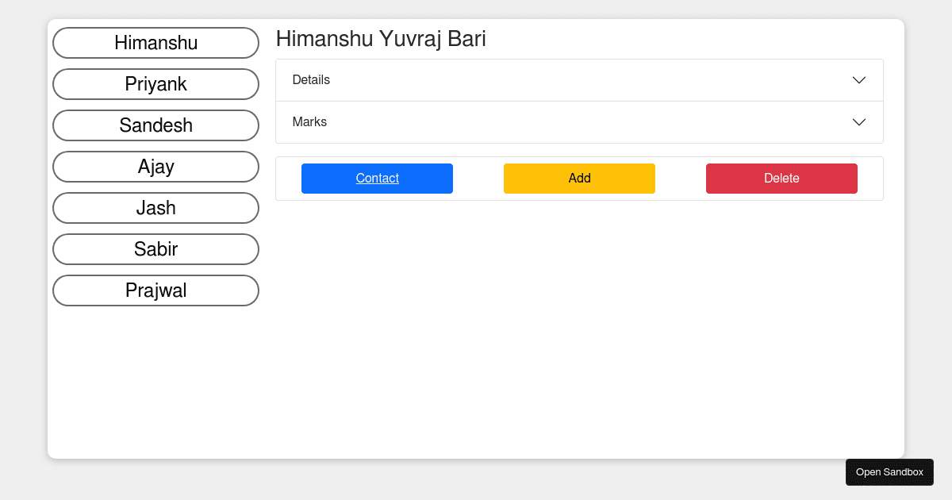This screenshot has height=500, width=952.
Task: Select Himanshu from the student list
Action: [x=155, y=43]
